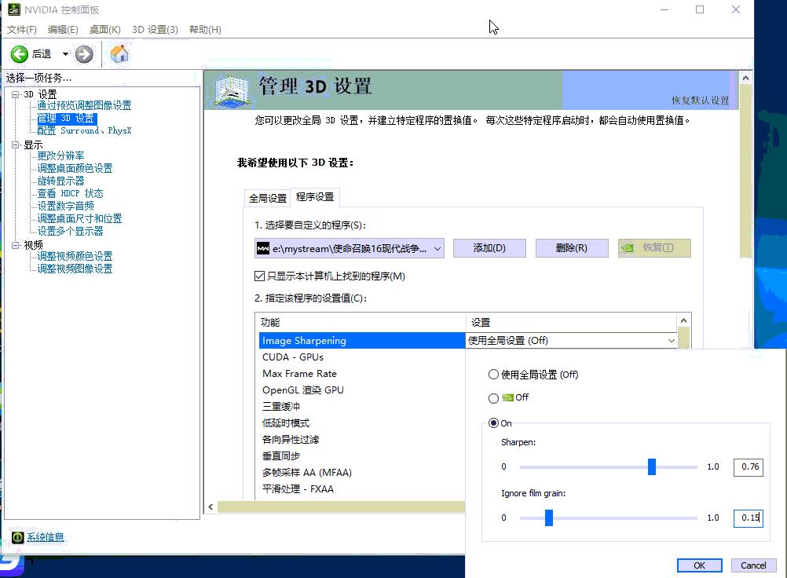
Task: Click the Forward arrow icon in toolbar
Action: tap(84, 54)
